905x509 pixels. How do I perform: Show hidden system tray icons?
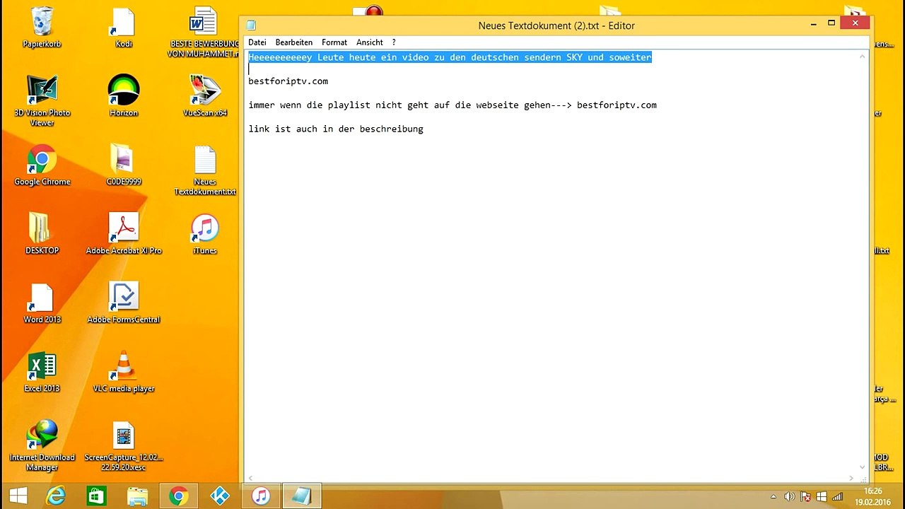point(773,496)
